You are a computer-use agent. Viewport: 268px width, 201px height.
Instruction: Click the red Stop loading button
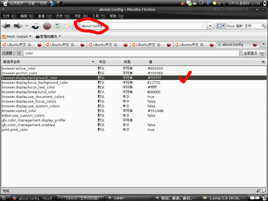pyautogui.click(x=47, y=26)
